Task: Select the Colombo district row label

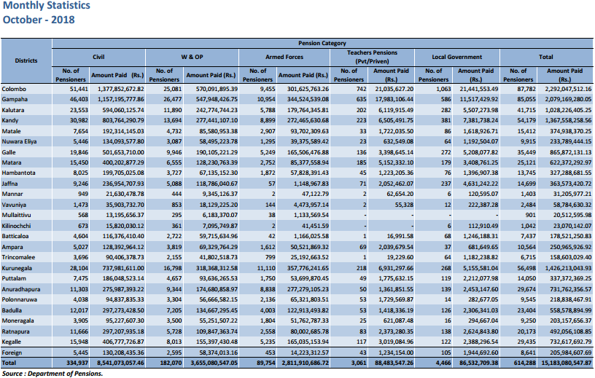Action: [14, 89]
